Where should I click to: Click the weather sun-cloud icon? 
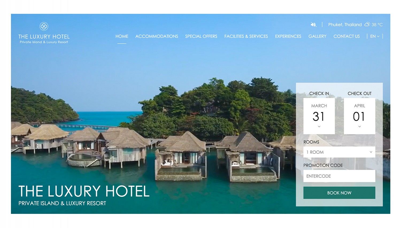click(x=367, y=24)
